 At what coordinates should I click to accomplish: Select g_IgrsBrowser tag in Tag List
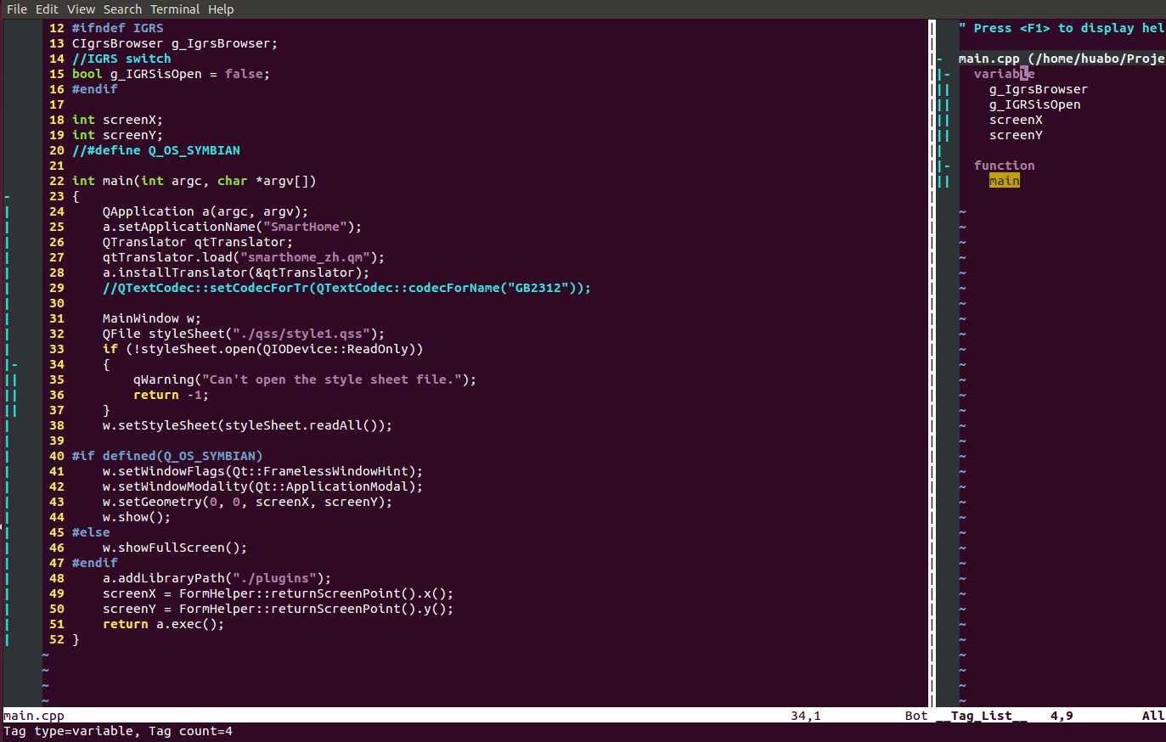[1039, 89]
